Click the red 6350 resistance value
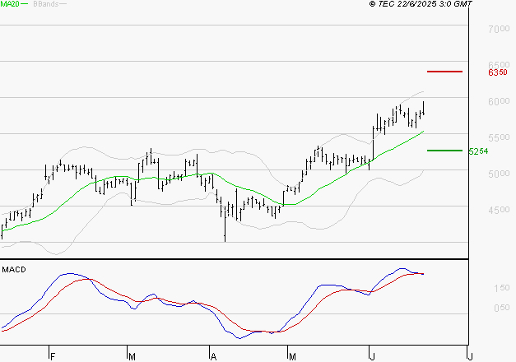Image resolution: width=516 pixels, height=362 pixels. [498, 72]
